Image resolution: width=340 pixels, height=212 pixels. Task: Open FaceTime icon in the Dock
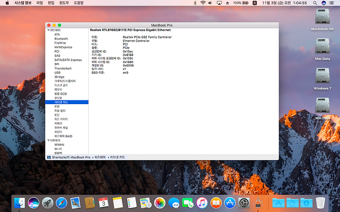click(x=188, y=203)
